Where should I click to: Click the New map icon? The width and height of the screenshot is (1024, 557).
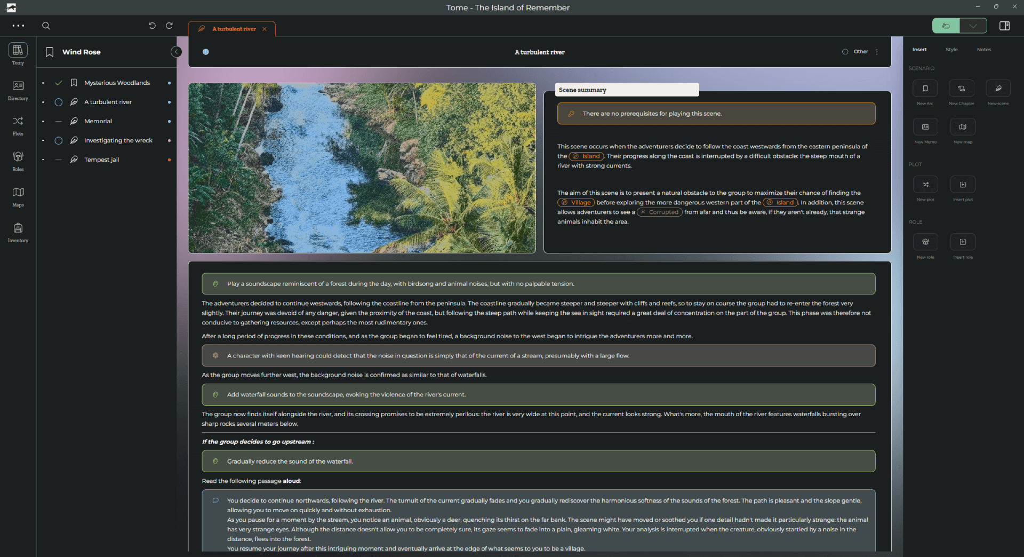962,127
